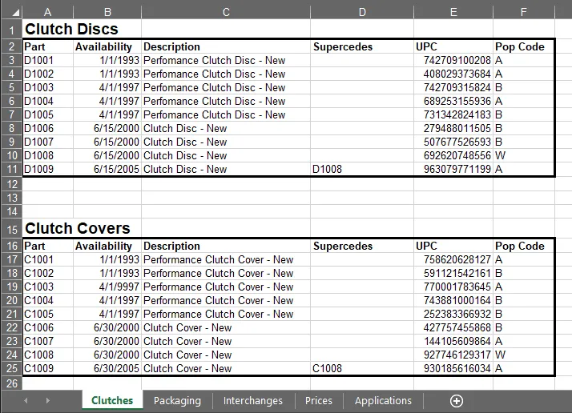The height and width of the screenshot is (413, 572).
Task: Select the cell containing part D1009
Action: tap(47, 169)
